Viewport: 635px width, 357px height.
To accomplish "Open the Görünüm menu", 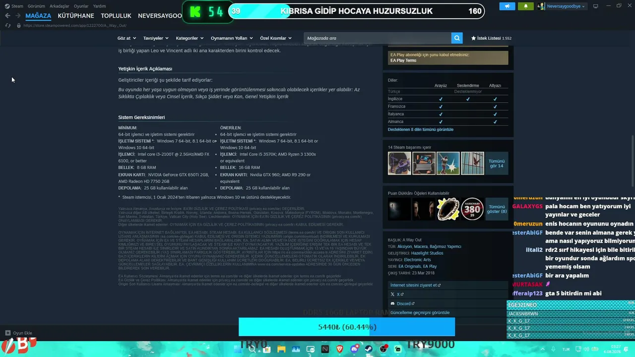I will point(36,6).
